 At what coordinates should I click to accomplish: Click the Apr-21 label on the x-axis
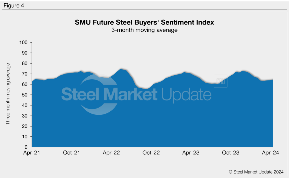pyautogui.click(x=32, y=153)
